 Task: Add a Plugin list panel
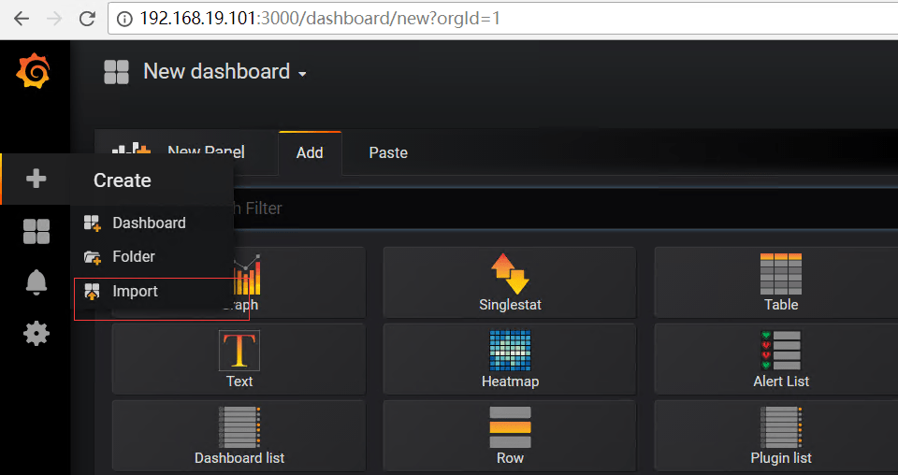pos(781,436)
